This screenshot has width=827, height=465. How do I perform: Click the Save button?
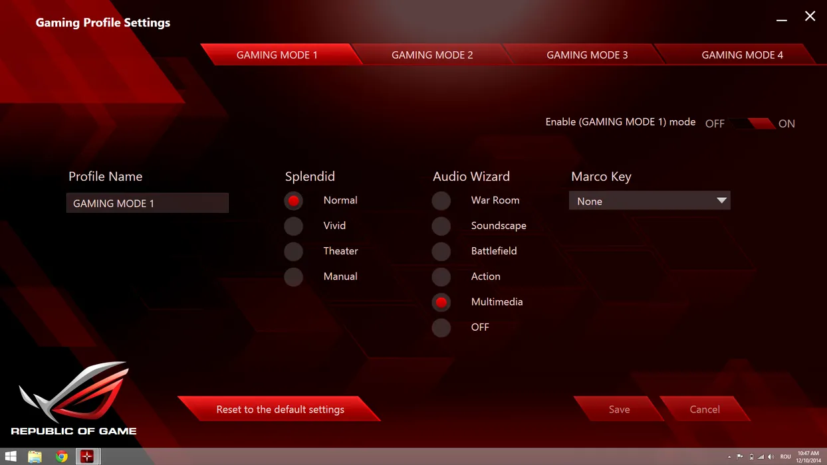pos(619,409)
